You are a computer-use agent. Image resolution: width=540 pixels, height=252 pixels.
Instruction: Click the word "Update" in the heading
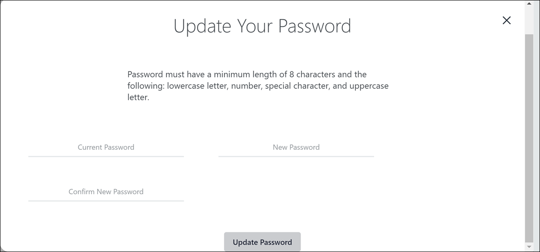tap(199, 26)
